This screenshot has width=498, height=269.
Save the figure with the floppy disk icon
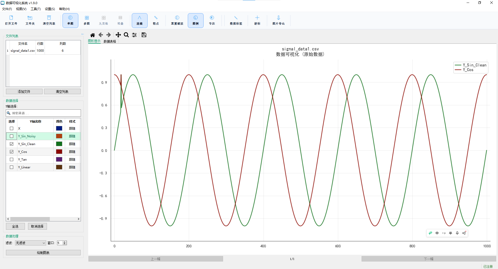click(144, 35)
